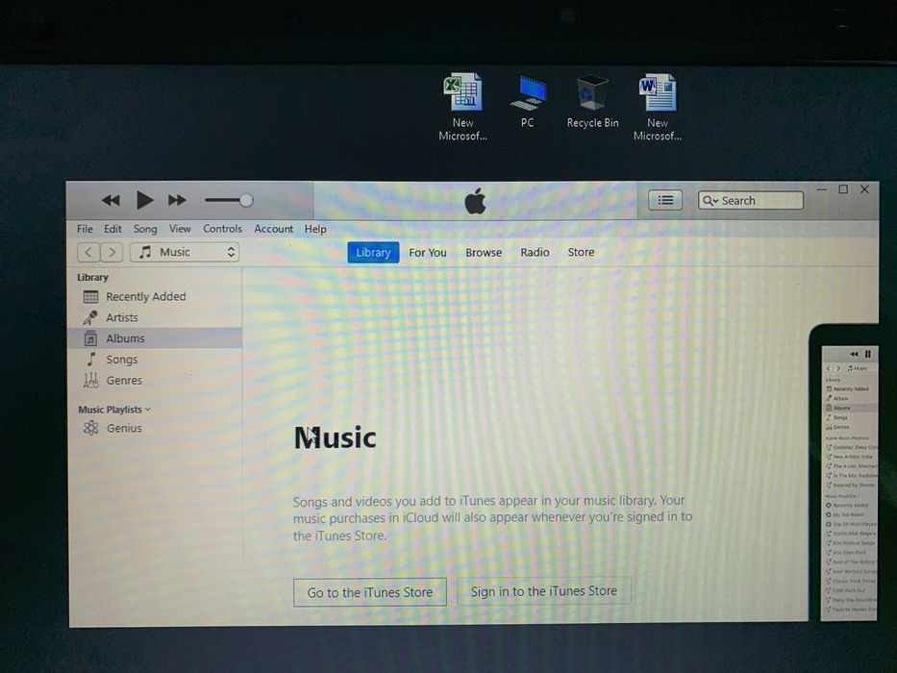Adjust the volume slider knob
Screen dimensions: 897x673
246,200
